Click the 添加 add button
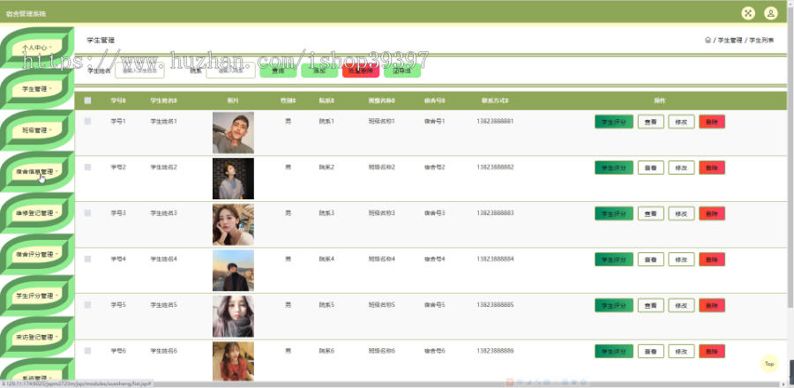Screen dimensions: 794x388 coord(319,71)
